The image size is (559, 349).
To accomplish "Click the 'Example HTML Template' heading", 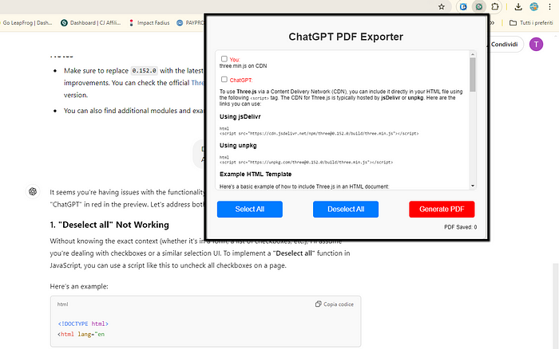I will point(256,174).
